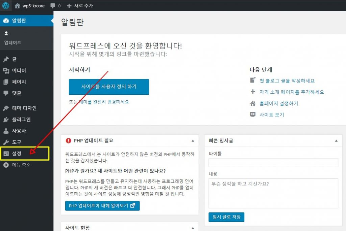Focus the 타이틀 input field

click(273, 162)
